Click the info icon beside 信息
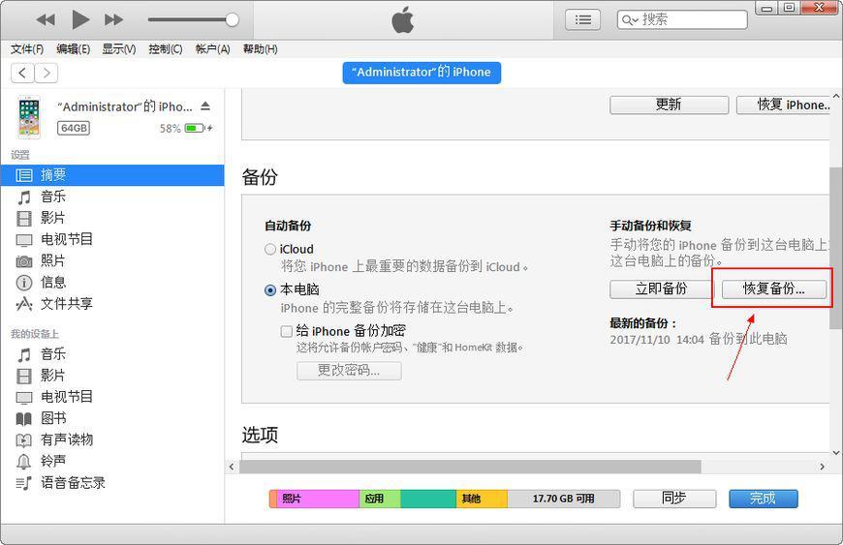 click(23, 283)
